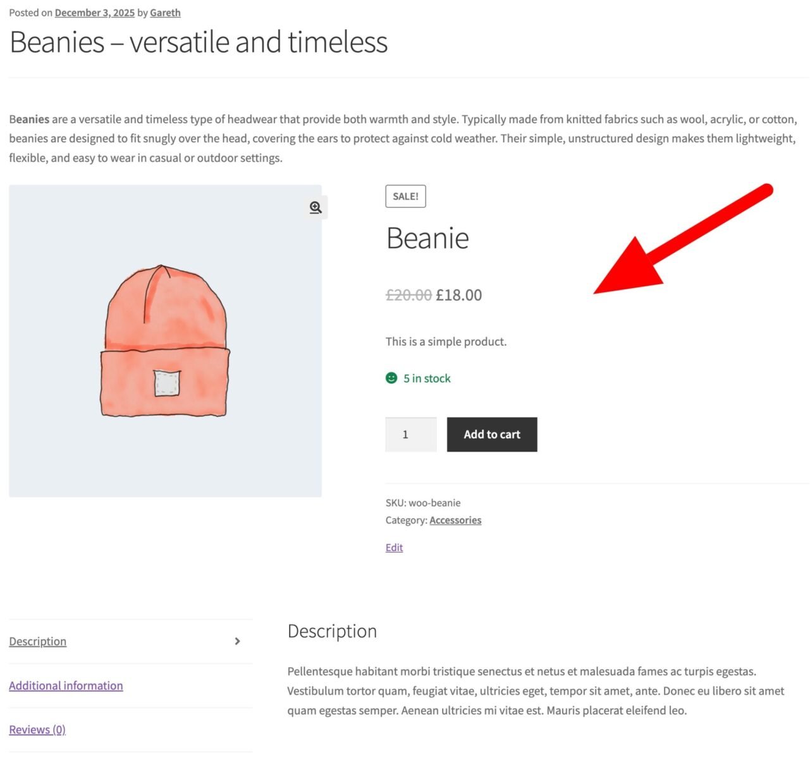This screenshot has height=758, width=810.
Task: Open the Reviews (0) tab
Action: (x=37, y=729)
